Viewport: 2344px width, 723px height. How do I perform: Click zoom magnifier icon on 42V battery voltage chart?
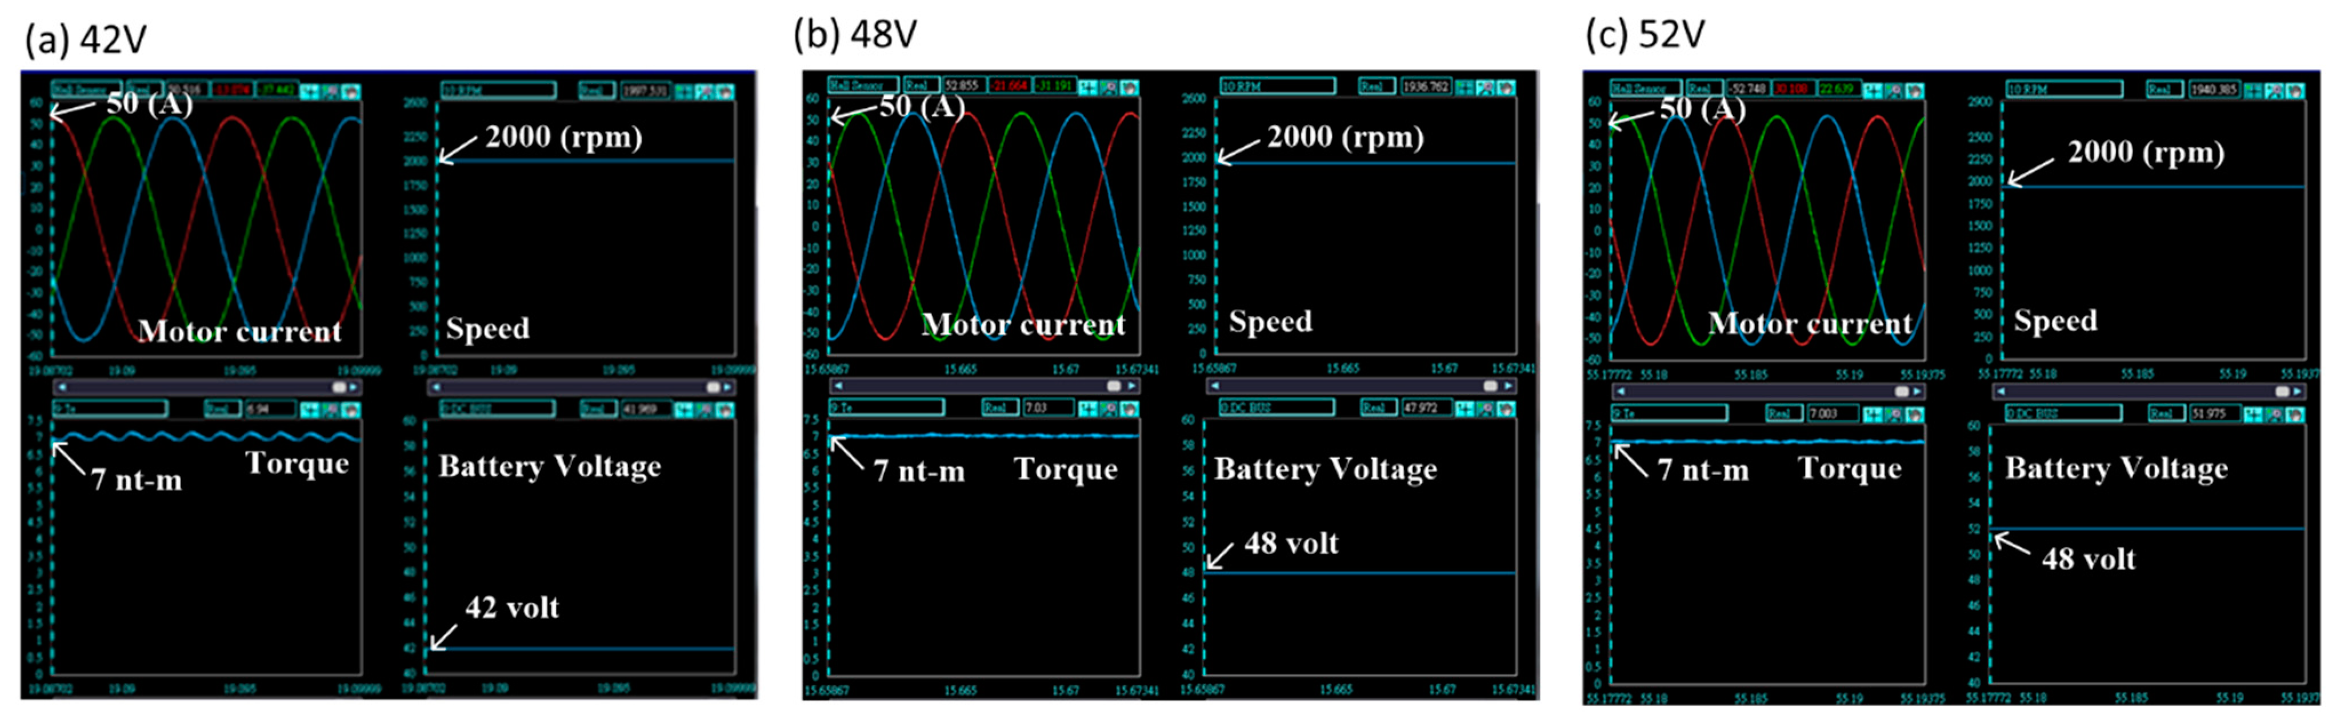[x=705, y=409]
